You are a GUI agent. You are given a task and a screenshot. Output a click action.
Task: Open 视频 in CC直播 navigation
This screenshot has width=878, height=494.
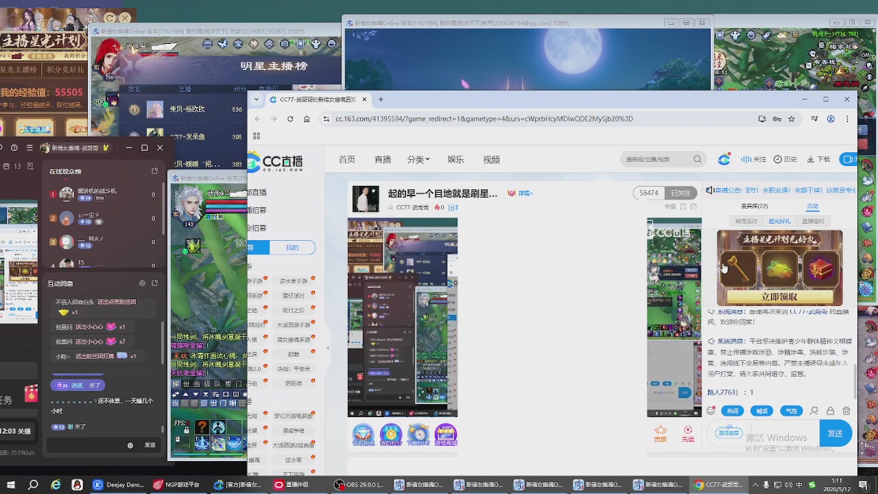pos(491,159)
